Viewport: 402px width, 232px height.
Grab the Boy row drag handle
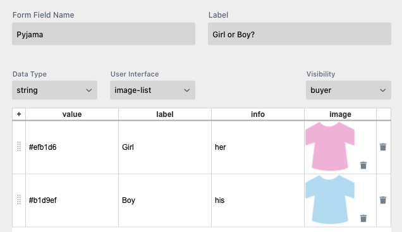pyautogui.click(x=19, y=200)
